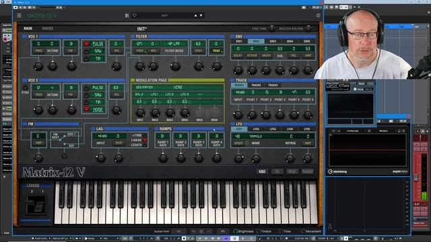
Task: Click the Track Point 3 knob
Action: point(280,114)
